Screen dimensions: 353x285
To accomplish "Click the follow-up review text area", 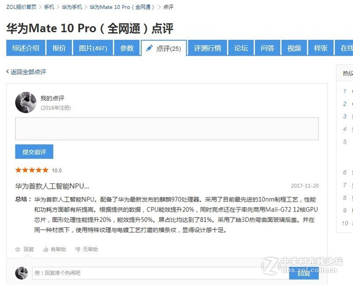I will (167, 129).
